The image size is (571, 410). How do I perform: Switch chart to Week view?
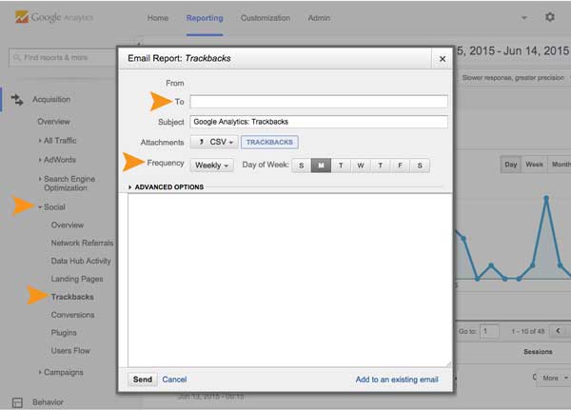[534, 165]
